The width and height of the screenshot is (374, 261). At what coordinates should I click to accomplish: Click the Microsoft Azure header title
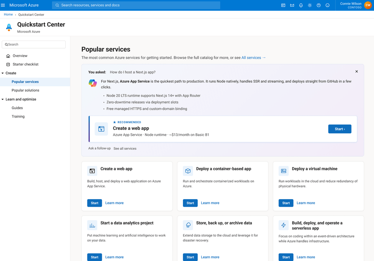tap(24, 5)
